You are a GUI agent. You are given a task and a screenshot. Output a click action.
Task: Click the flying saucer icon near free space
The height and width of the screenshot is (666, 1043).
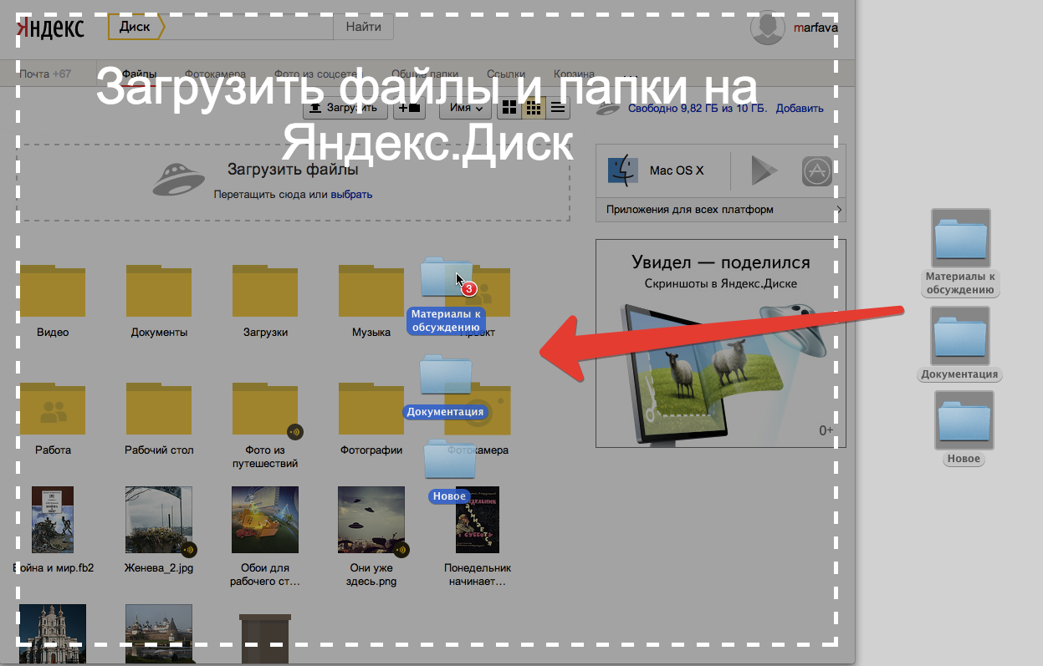(x=606, y=109)
